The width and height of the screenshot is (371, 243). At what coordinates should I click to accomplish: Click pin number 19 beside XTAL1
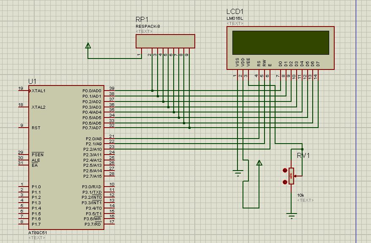21,88
